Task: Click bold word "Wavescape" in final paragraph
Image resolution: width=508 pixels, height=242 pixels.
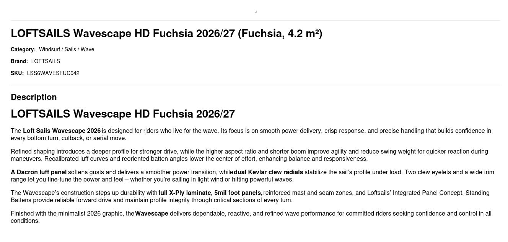Action: (x=151, y=214)
